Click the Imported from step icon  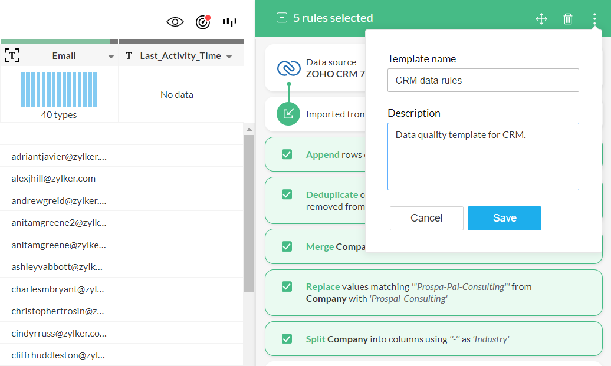(288, 114)
